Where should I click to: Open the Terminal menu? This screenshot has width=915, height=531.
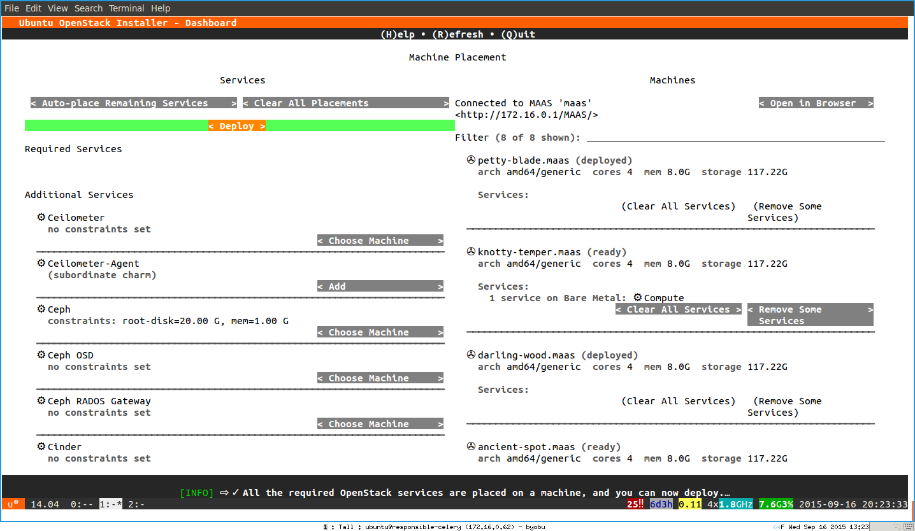[x=127, y=8]
